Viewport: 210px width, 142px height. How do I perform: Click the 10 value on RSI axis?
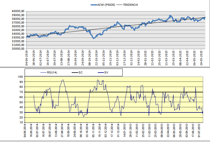[x=21, y=122]
